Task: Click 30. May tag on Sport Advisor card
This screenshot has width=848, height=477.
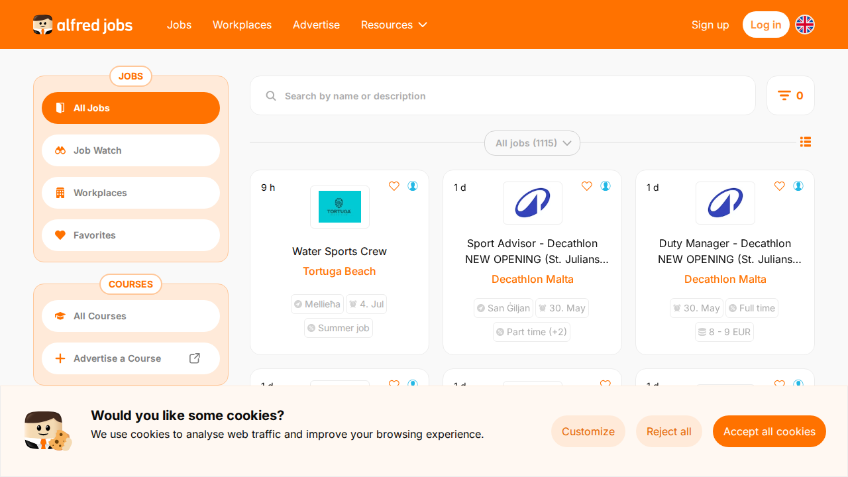Action: (562, 308)
